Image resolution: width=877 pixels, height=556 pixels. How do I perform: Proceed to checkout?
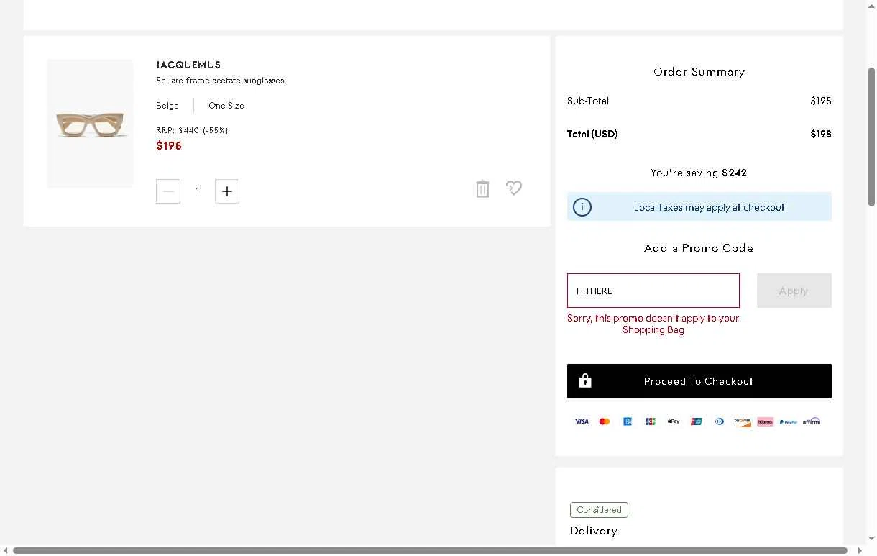[x=699, y=381]
